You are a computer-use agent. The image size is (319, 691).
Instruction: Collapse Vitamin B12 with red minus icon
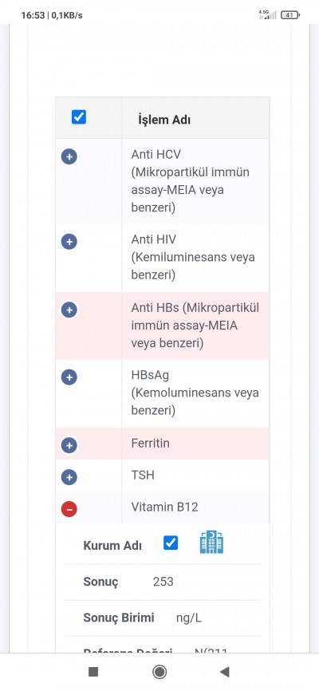pos(69,509)
